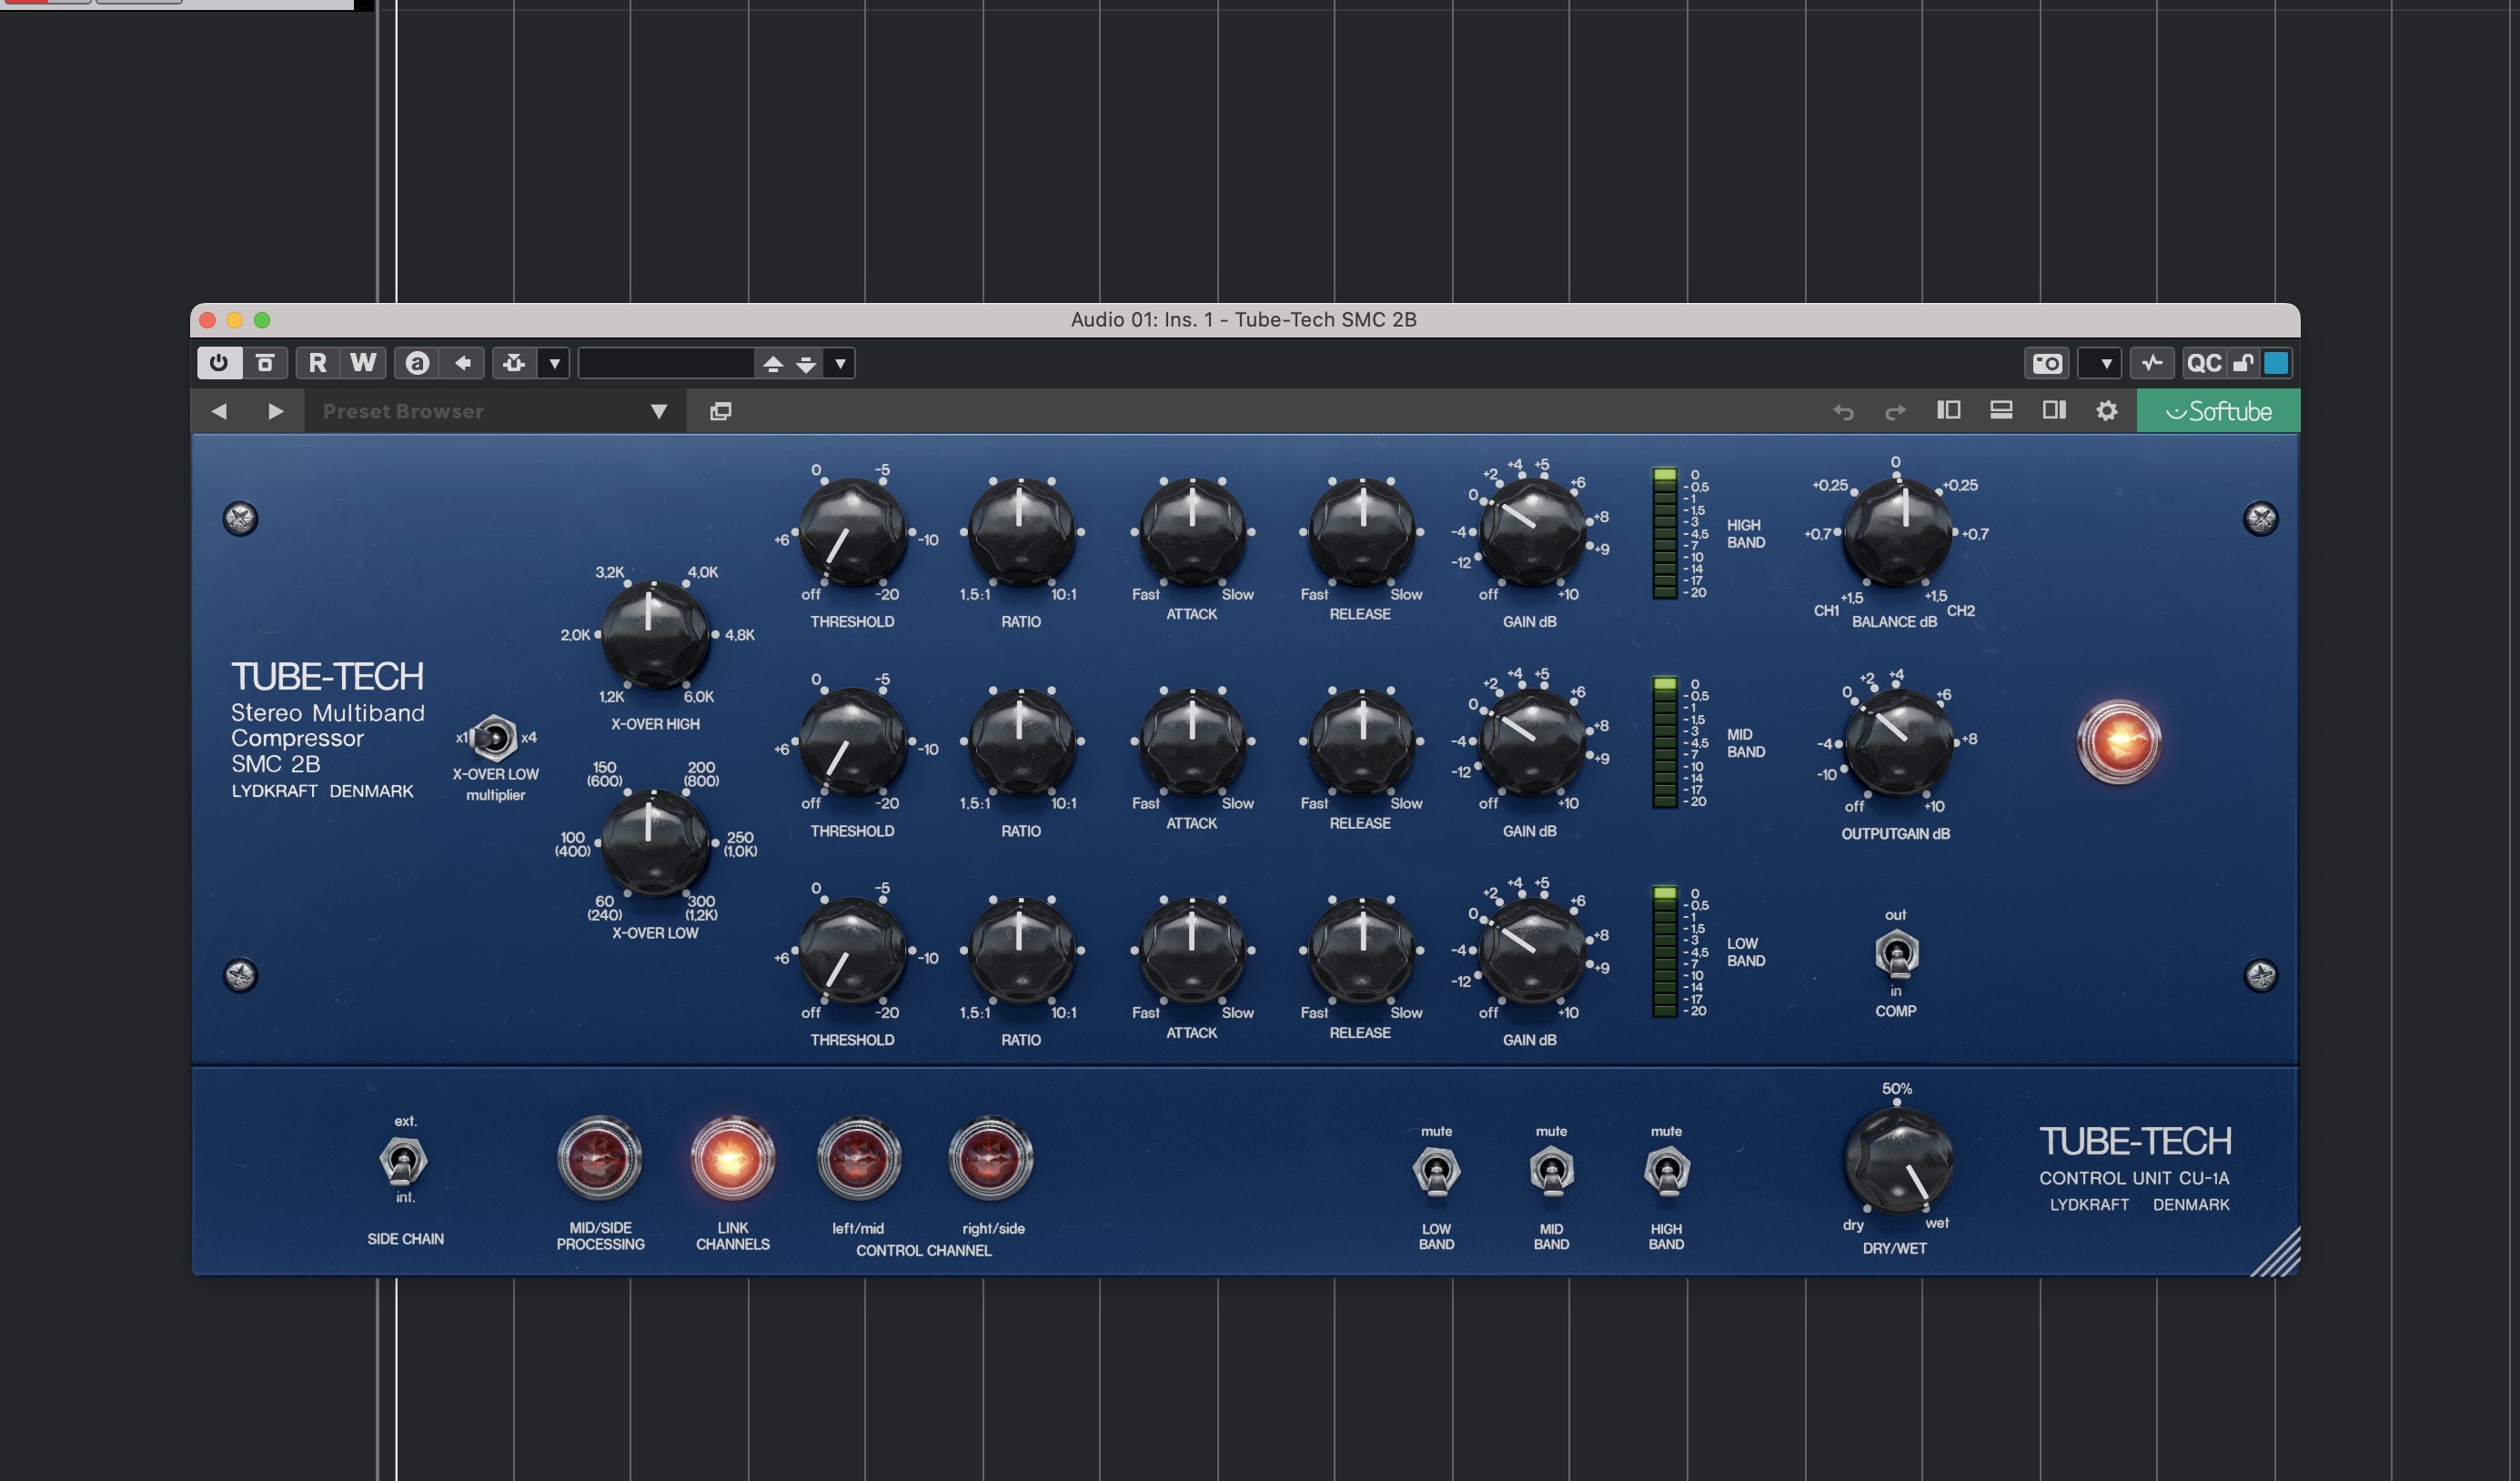Click the X-OVER LOW frequency knob
Image resolution: width=2520 pixels, height=1481 pixels.
[x=655, y=843]
